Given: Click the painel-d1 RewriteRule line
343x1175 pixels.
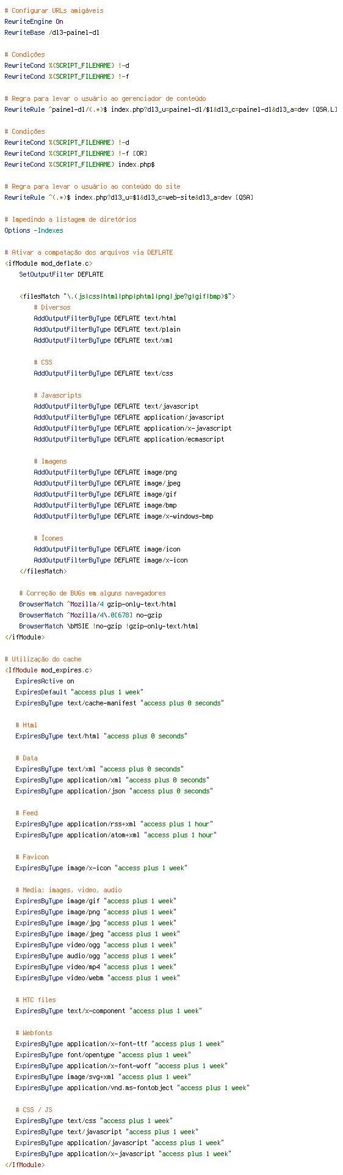Looking at the screenshot, I should click(x=171, y=109).
